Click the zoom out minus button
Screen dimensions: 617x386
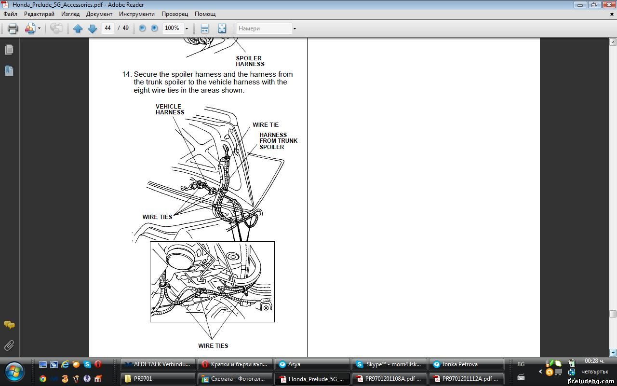pyautogui.click(x=142, y=28)
